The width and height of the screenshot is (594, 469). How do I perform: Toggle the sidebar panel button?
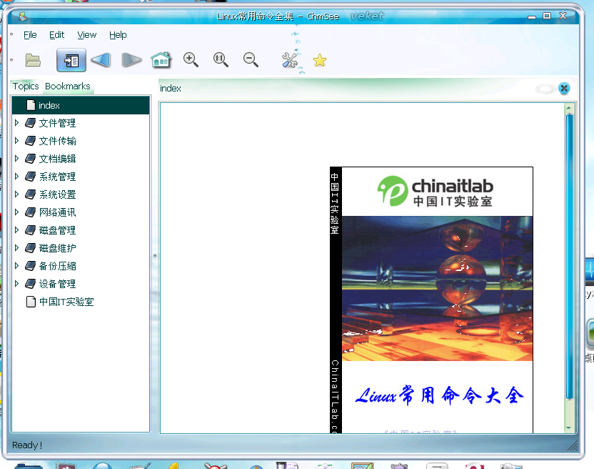pyautogui.click(x=71, y=60)
